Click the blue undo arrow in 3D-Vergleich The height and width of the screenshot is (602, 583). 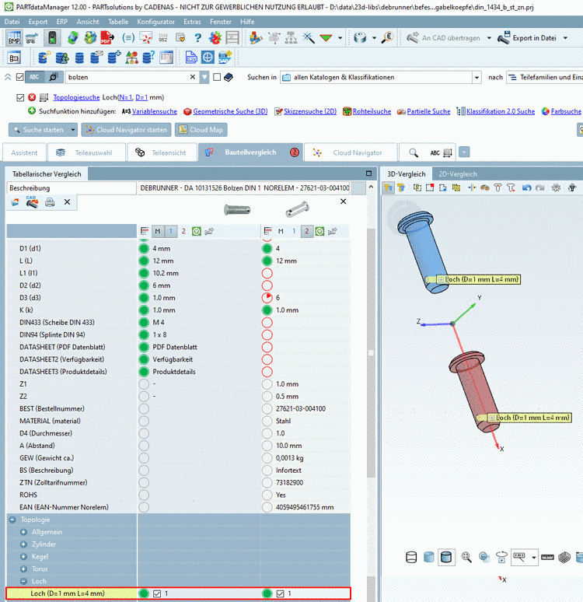526,187
